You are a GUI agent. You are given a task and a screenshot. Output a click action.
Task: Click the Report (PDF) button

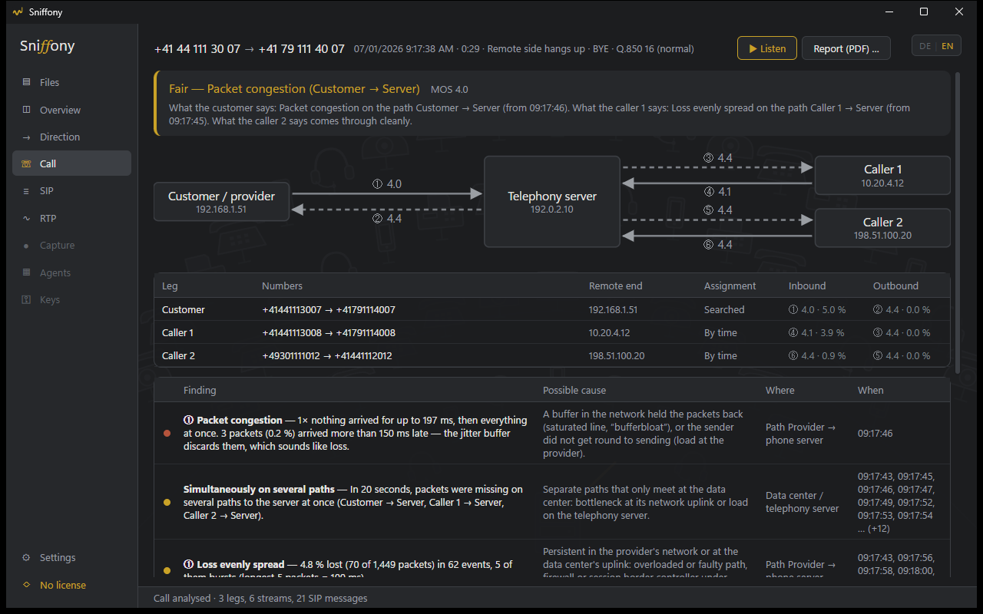846,48
